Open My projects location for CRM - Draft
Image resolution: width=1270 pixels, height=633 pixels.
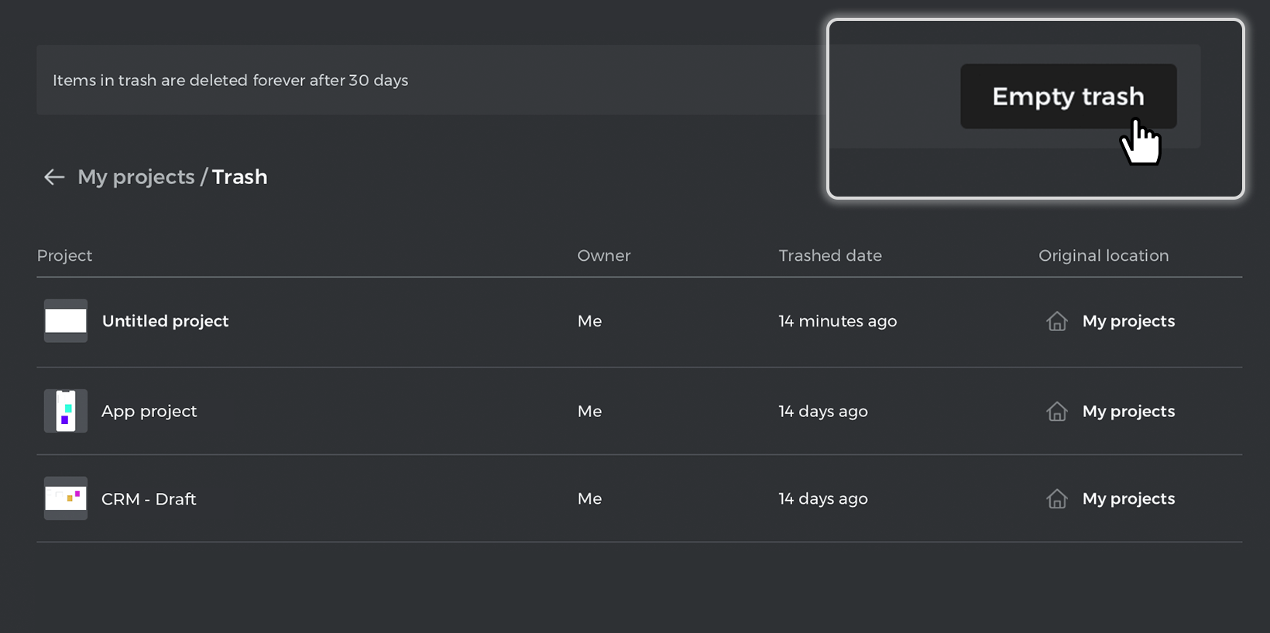click(x=1128, y=499)
